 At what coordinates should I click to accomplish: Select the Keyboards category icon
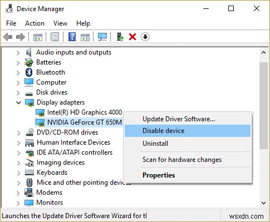point(30,172)
